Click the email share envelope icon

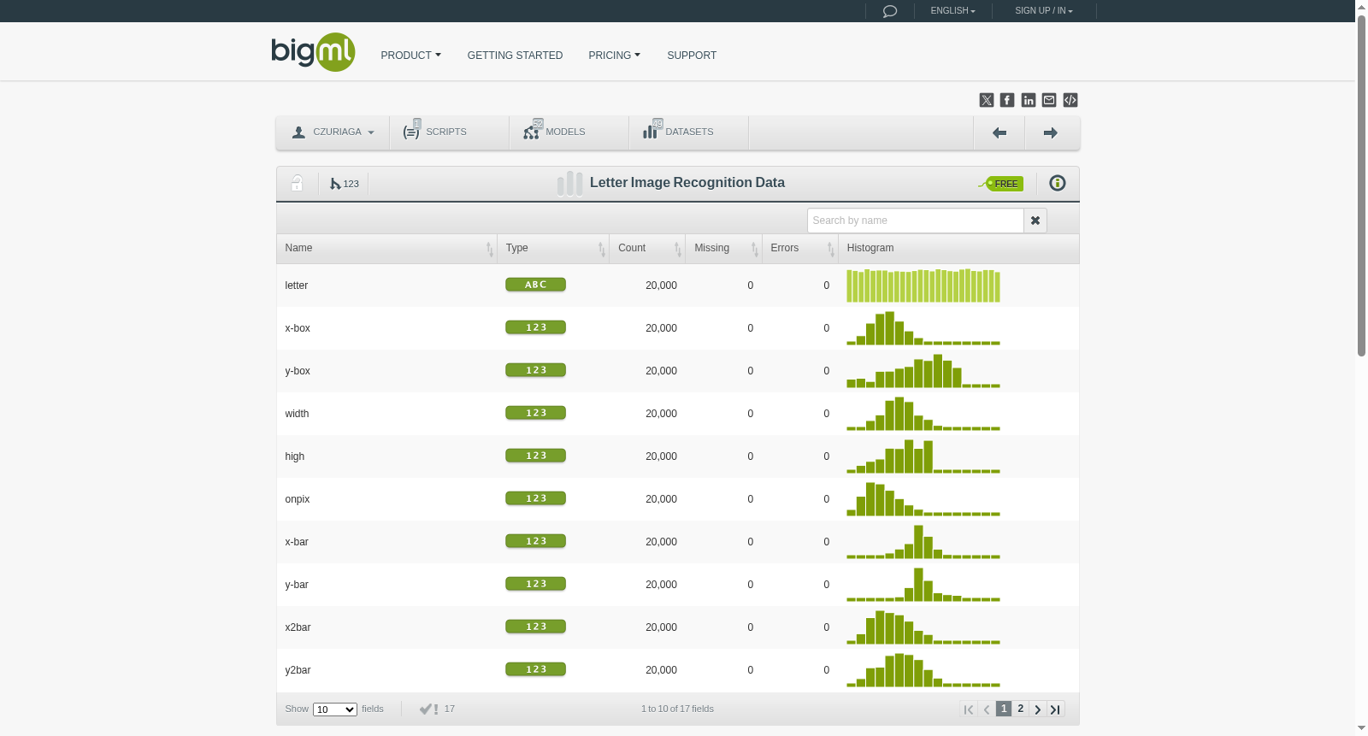point(1049,100)
